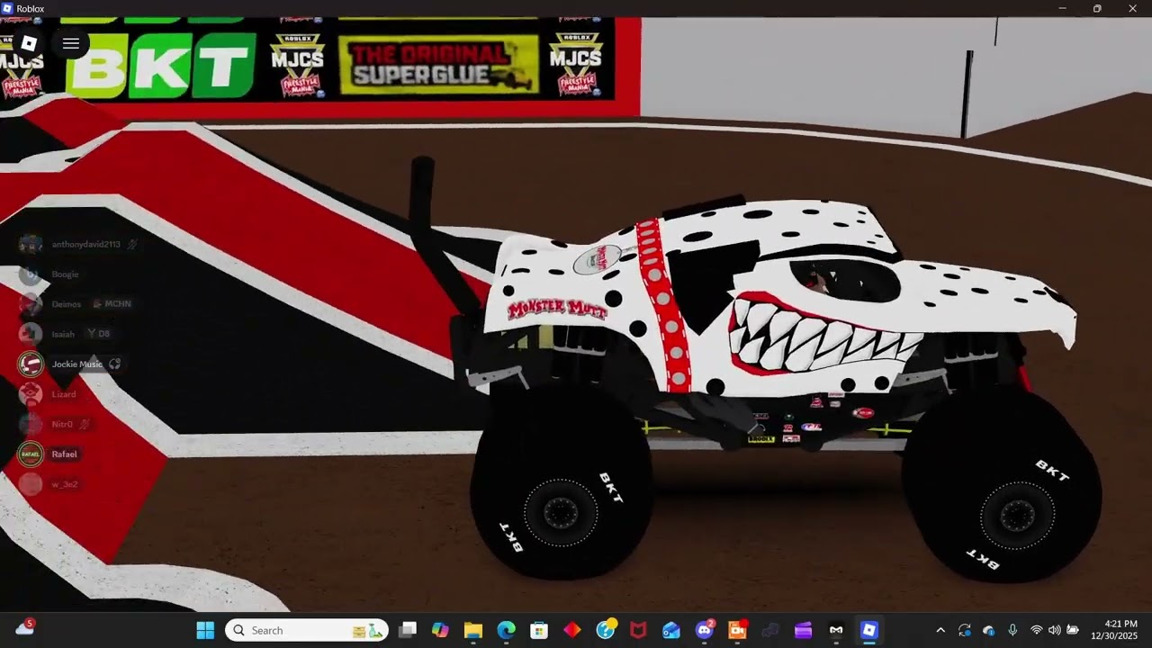Viewport: 1152px width, 648px height.
Task: Click the name Isaiah in voice overlay
Action: 63,334
